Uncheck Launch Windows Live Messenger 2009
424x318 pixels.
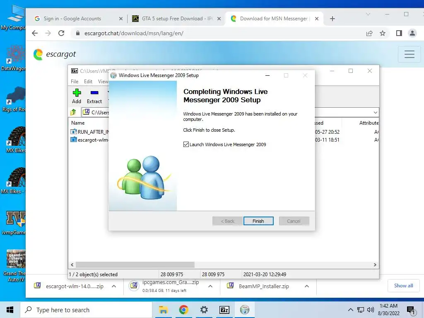186,145
